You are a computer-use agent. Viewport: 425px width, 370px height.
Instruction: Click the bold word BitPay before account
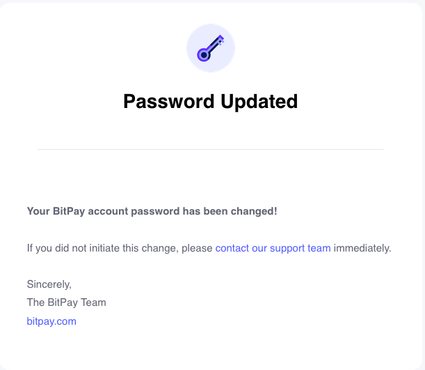(x=69, y=211)
